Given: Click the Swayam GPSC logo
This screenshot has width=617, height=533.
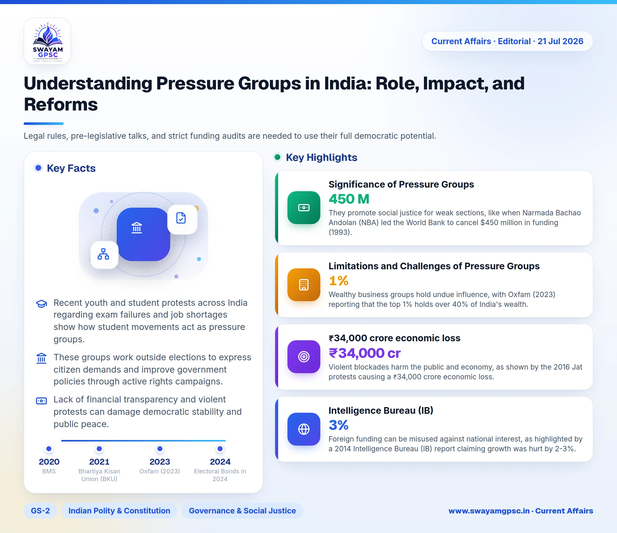Looking at the screenshot, I should coord(47,41).
